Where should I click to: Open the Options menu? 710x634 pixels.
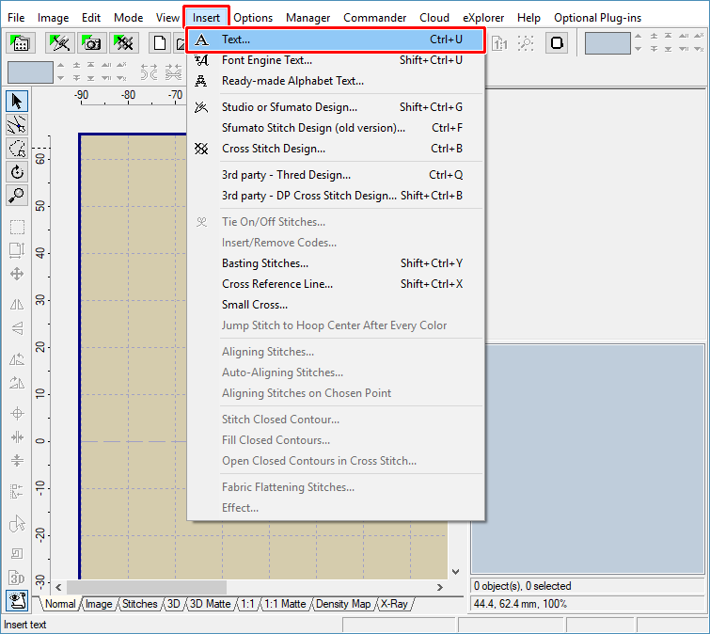point(253,17)
